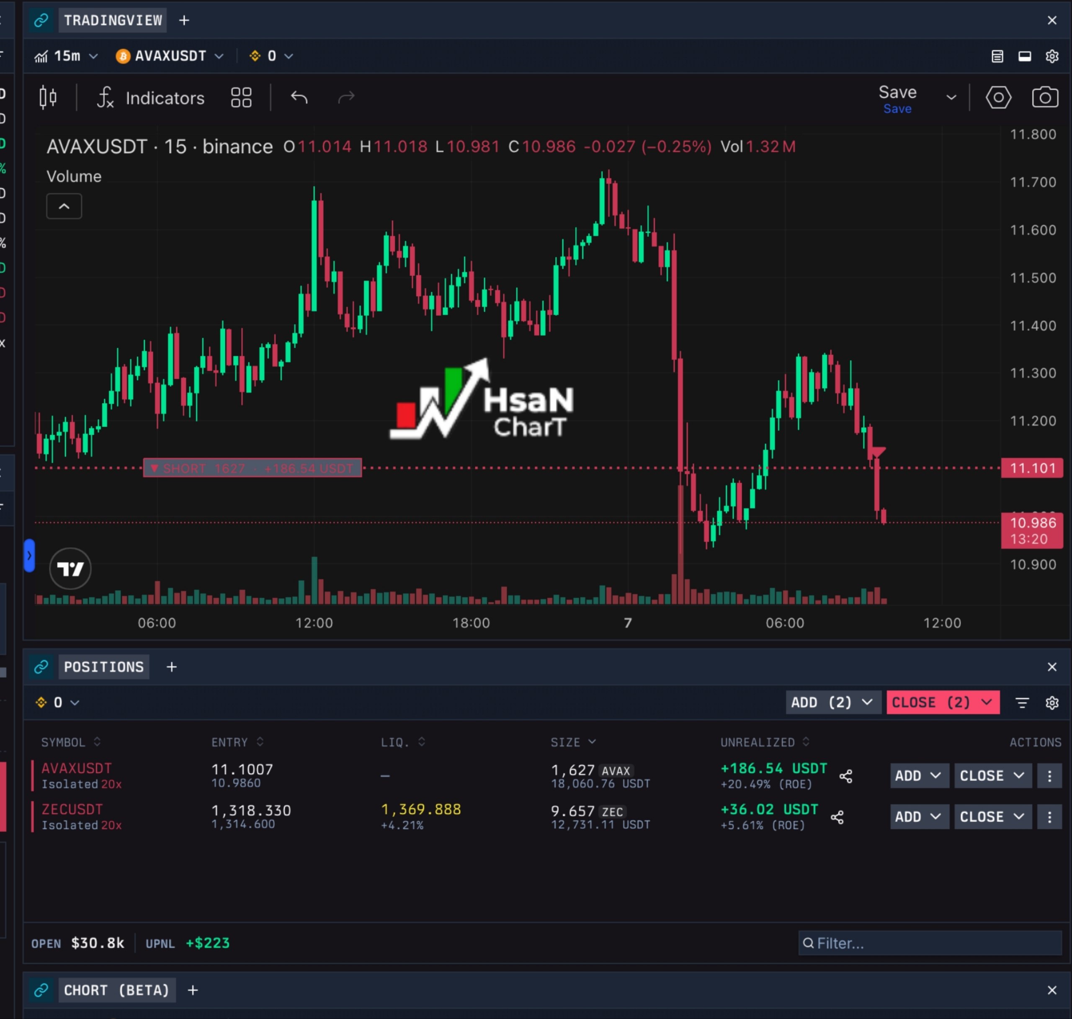Expand the Save layout dropdown arrow
The height and width of the screenshot is (1019, 1072).
pos(951,98)
